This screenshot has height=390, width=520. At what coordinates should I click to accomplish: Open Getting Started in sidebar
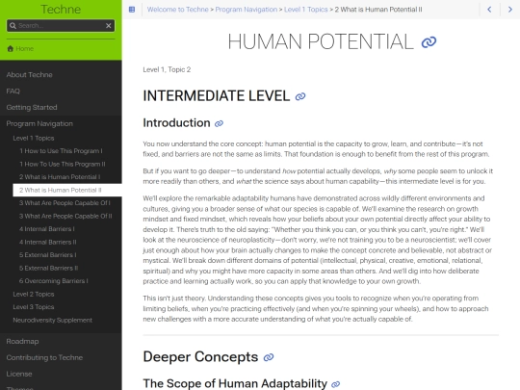pyautogui.click(x=32, y=107)
